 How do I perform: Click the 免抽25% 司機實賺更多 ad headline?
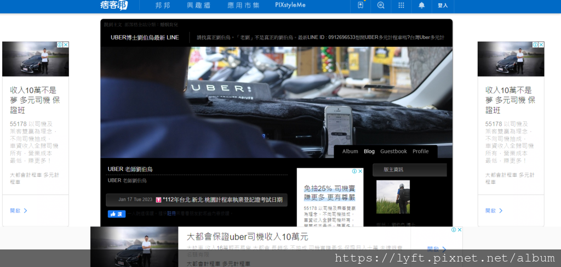pyautogui.click(x=329, y=193)
